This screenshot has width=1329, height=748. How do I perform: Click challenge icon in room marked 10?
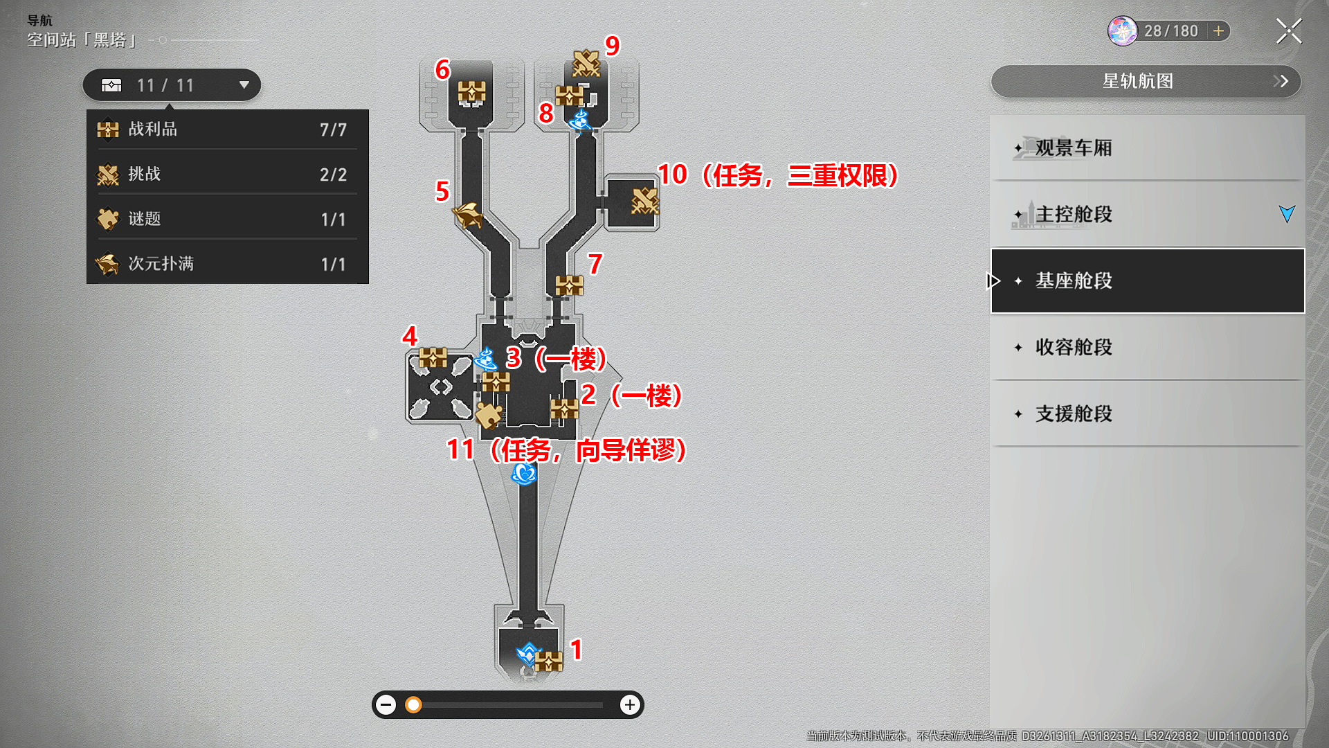[644, 202]
